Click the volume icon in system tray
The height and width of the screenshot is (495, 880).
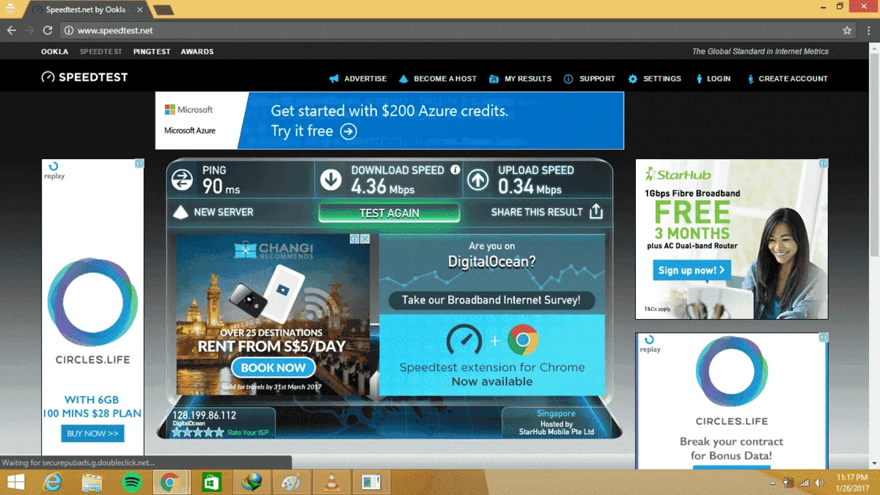coord(819,483)
